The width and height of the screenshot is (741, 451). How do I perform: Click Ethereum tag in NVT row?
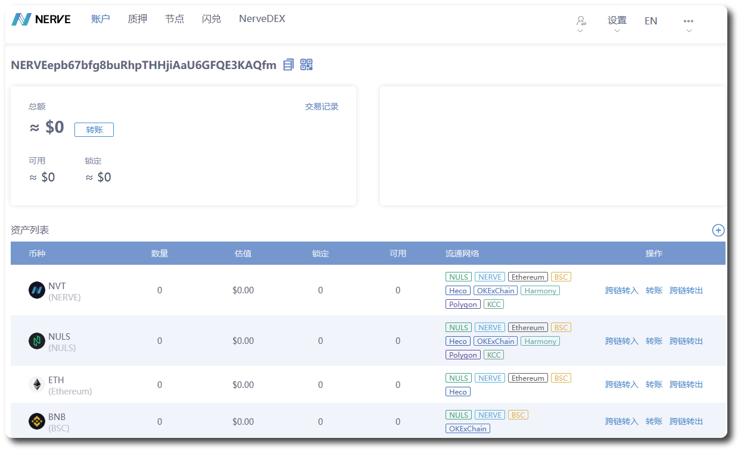(x=528, y=277)
